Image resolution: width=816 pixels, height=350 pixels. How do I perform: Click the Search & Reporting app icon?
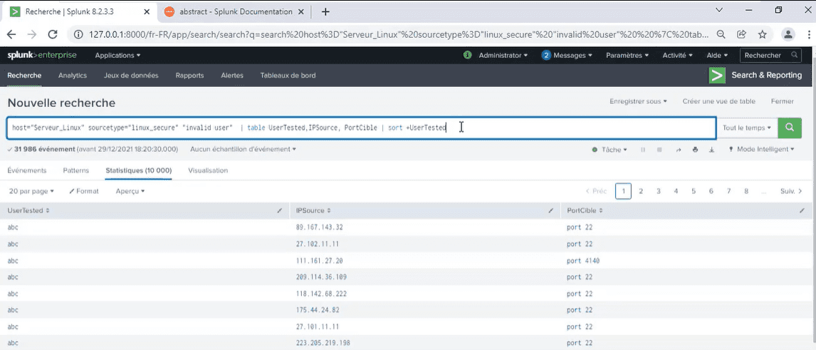coord(717,76)
